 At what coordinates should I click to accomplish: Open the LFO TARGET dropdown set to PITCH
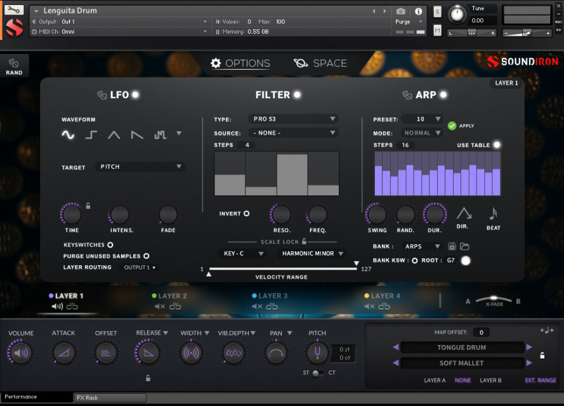click(x=140, y=166)
